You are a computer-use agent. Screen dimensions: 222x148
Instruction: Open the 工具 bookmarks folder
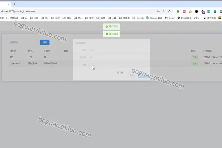click(112, 18)
